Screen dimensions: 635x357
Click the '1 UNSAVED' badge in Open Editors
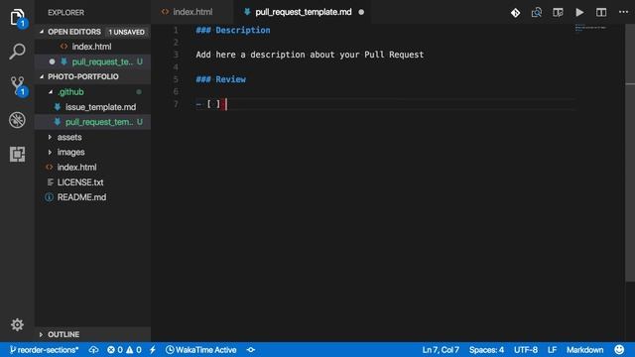pos(126,32)
